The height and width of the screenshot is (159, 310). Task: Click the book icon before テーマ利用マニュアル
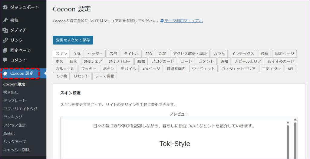click(x=162, y=21)
